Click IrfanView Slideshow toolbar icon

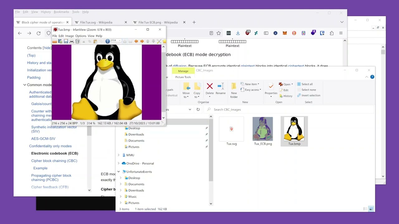[60, 41]
